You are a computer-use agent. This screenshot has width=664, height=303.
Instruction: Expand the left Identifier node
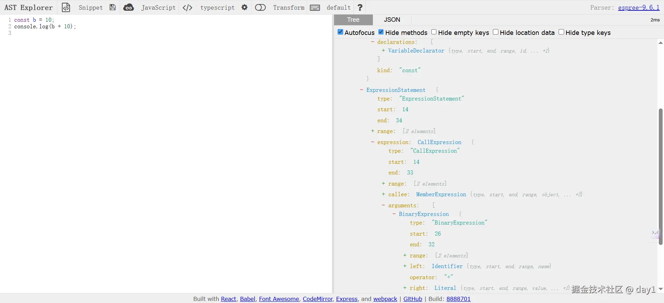click(405, 266)
